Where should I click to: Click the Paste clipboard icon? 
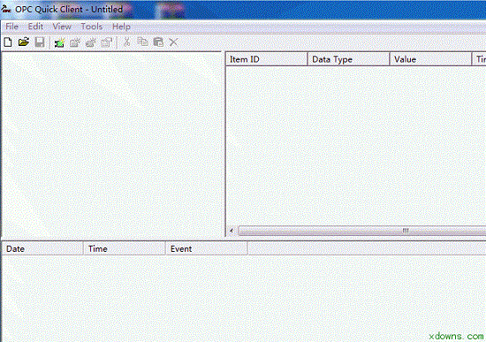coord(158,42)
